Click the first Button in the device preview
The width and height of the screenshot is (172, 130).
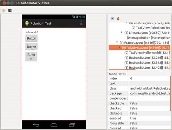click(31, 38)
